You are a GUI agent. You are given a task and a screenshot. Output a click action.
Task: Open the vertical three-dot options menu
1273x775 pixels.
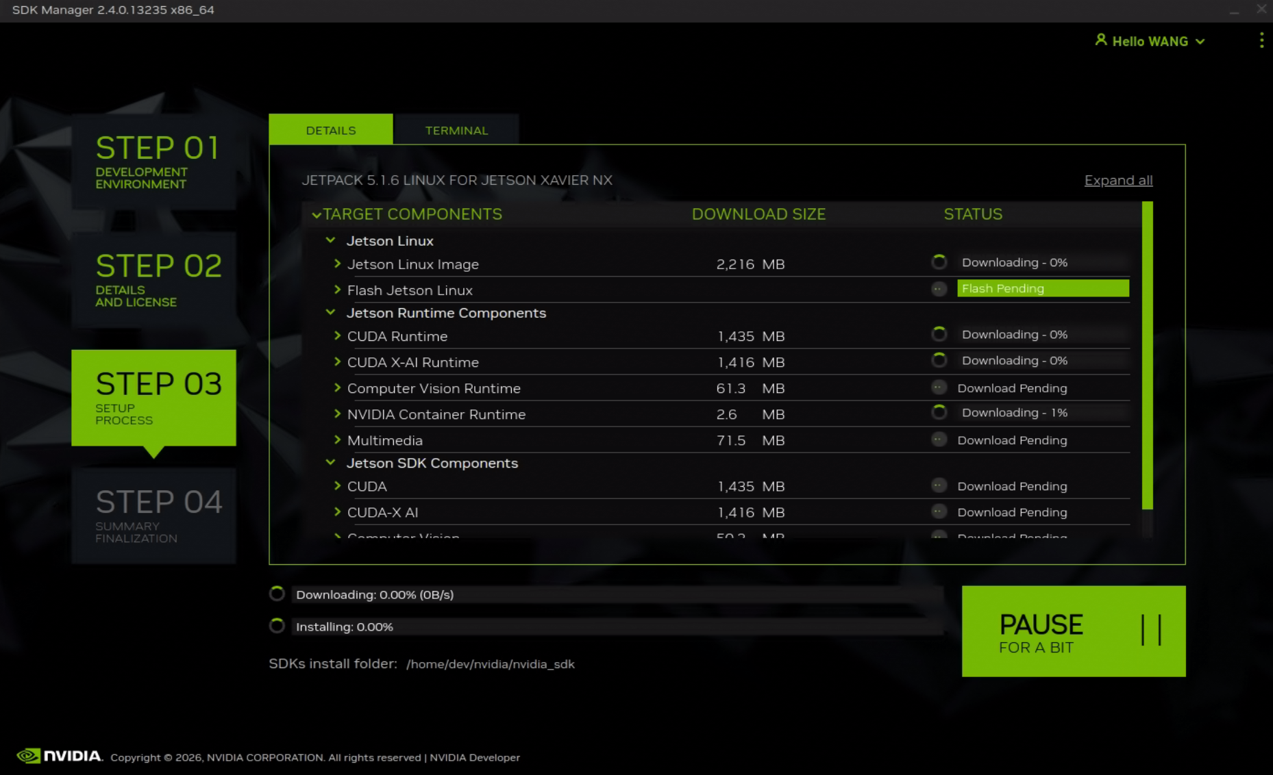pos(1261,40)
